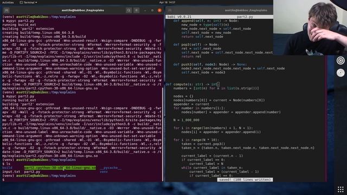Click 'current_label = (current.n - 1)' line

(212, 156)
